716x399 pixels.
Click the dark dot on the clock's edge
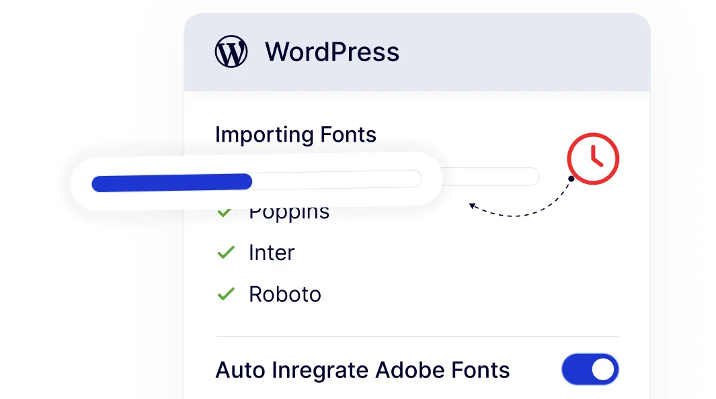point(570,179)
